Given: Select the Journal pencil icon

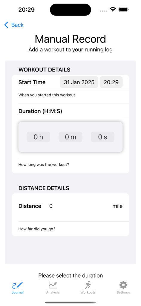Looking at the screenshot, I should click(x=18, y=285).
